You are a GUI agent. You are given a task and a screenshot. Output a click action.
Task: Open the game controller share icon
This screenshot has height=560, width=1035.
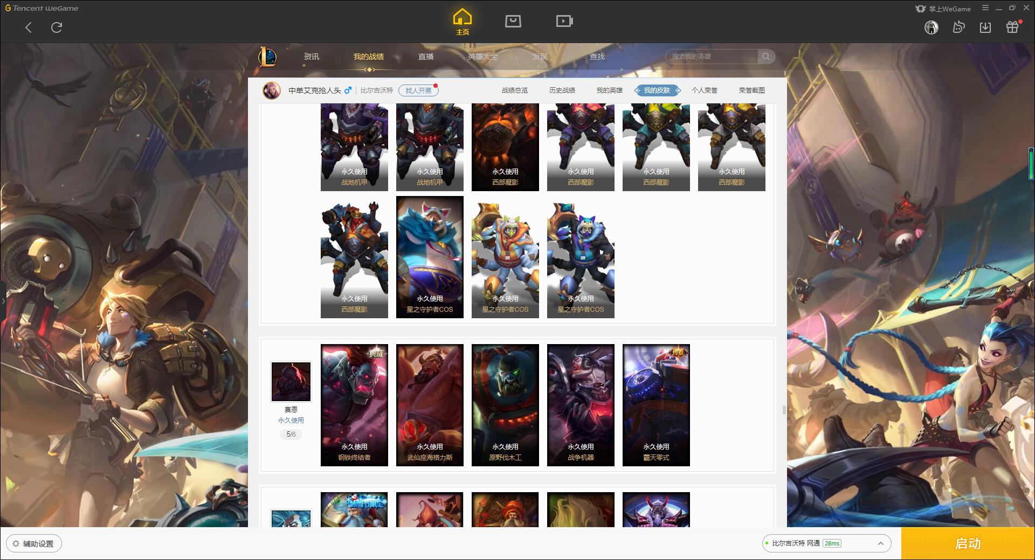click(958, 27)
